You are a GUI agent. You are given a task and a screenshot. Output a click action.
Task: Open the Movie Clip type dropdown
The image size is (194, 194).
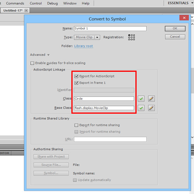[87, 37]
